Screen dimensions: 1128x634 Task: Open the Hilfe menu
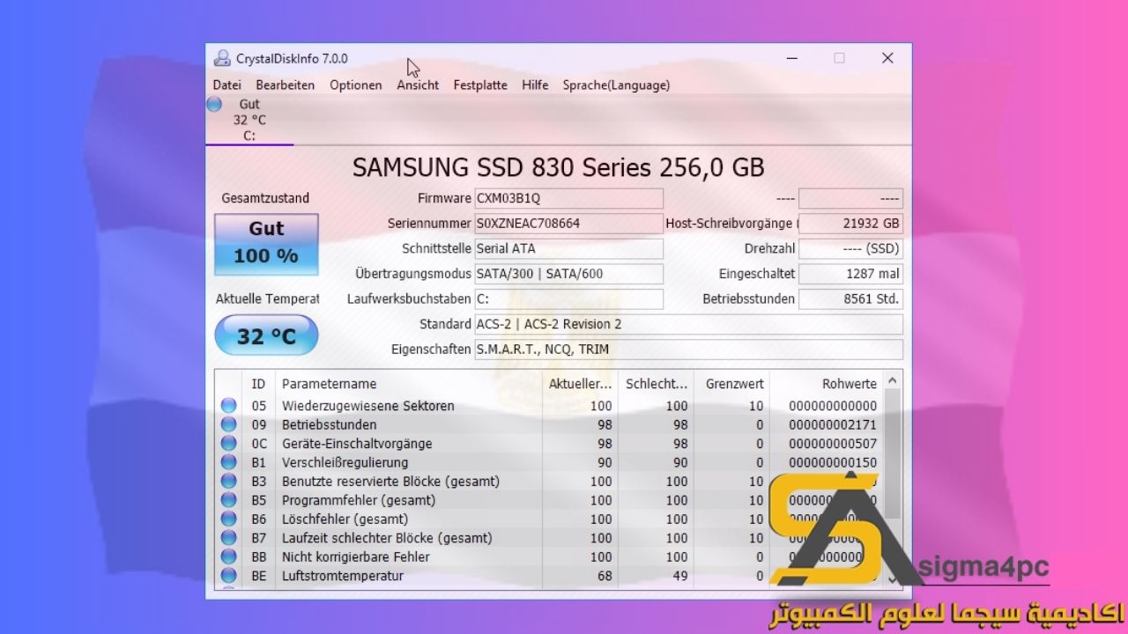pos(535,85)
